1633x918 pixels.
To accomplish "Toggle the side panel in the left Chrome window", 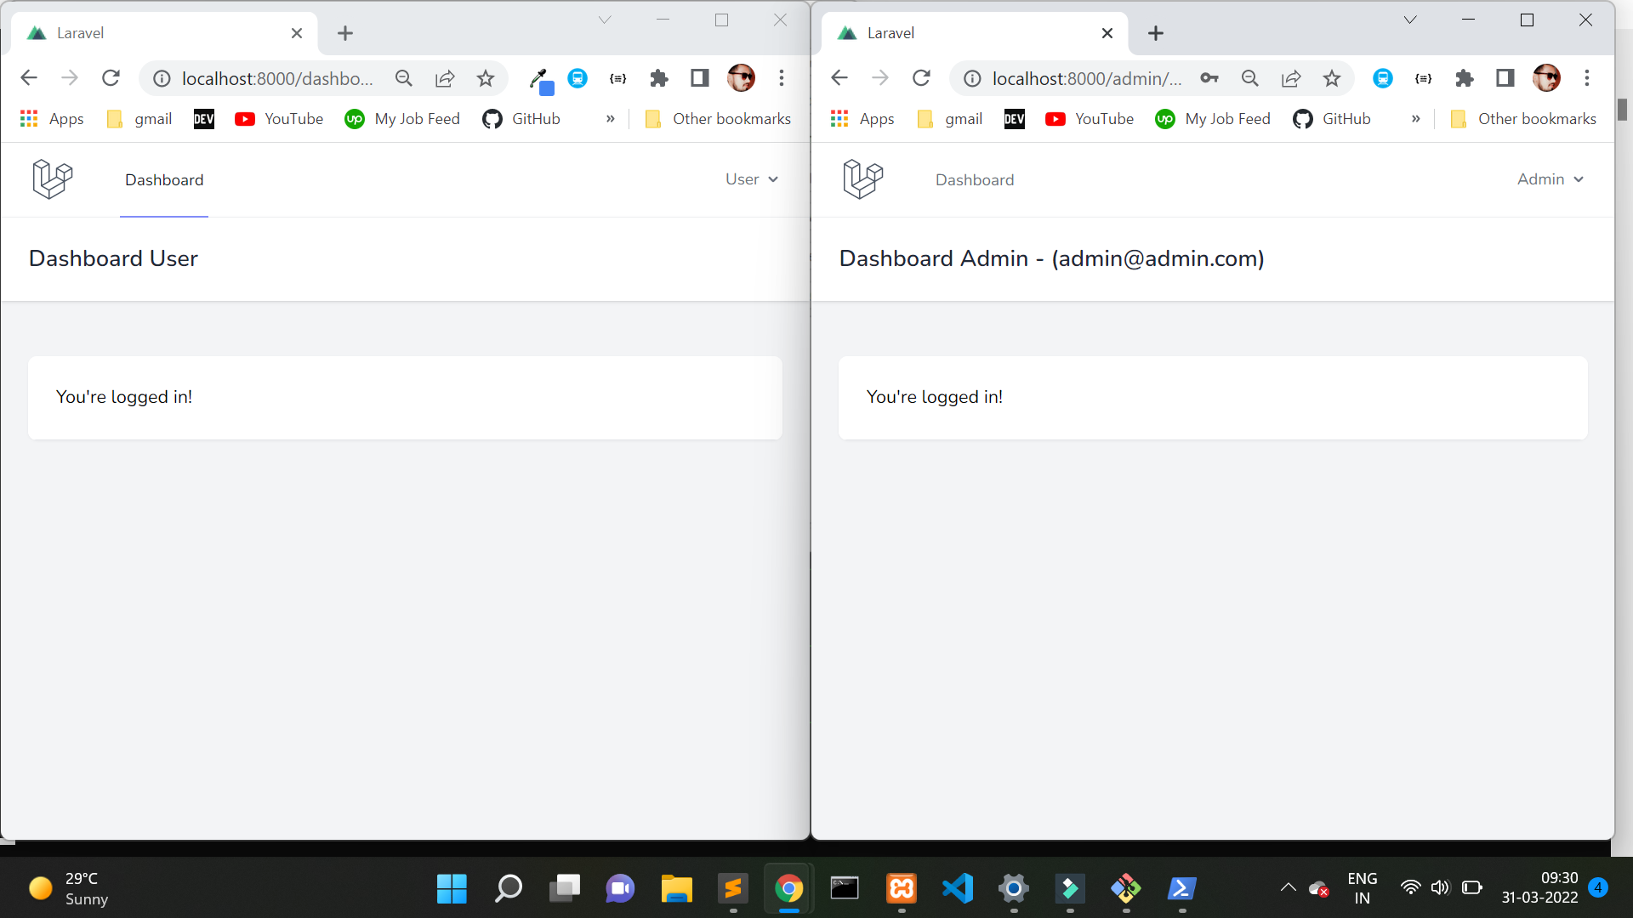I will tap(700, 79).
